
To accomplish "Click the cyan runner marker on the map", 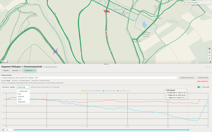I will [x=111, y=51].
